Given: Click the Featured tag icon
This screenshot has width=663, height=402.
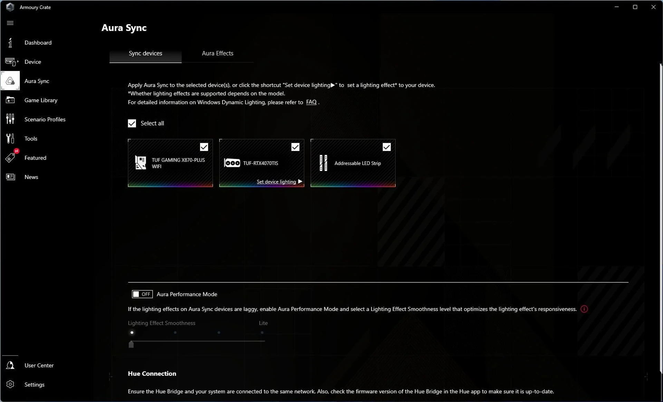Looking at the screenshot, I should 10,158.
